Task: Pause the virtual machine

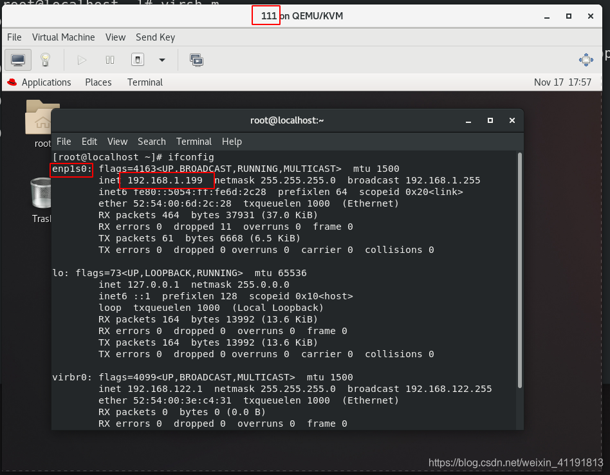Action: coord(110,60)
